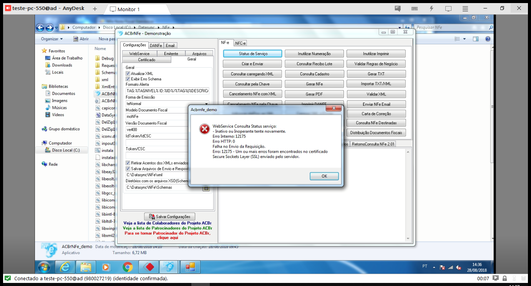This screenshot has height=286, width=531.
Task: Toggle Salvar Arquivos de Envio e Resposta checkbox
Action: 128,168
